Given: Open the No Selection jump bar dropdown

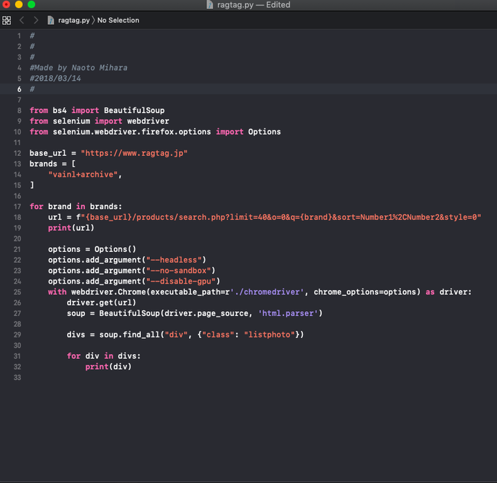Looking at the screenshot, I should click(118, 21).
